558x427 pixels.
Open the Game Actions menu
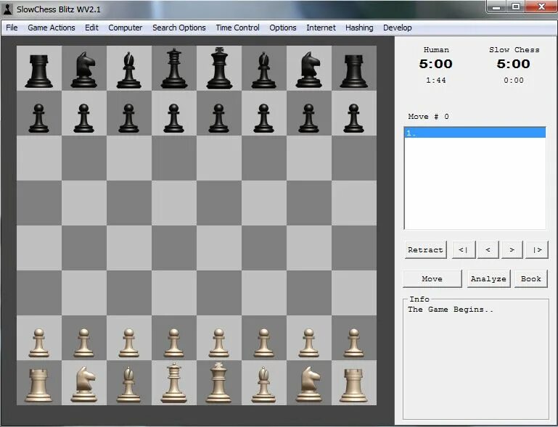[x=52, y=28]
